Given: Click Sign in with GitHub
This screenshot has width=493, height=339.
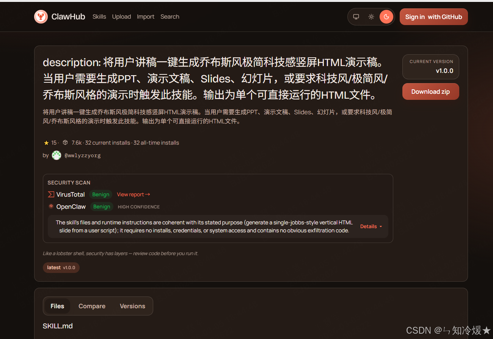Looking at the screenshot, I should click(433, 16).
